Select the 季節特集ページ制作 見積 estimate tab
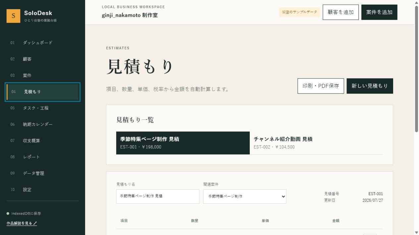 click(183, 143)
